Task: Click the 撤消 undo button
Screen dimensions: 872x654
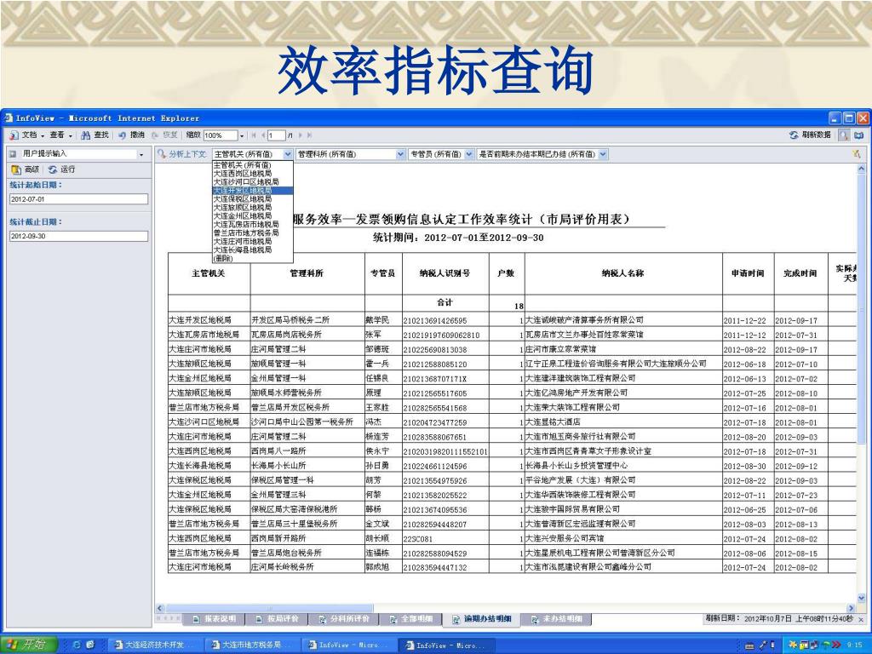Action: coord(132,135)
